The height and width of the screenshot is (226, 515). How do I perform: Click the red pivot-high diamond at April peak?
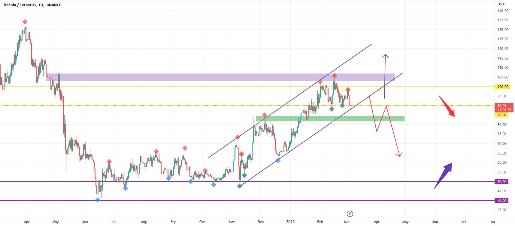click(x=25, y=22)
